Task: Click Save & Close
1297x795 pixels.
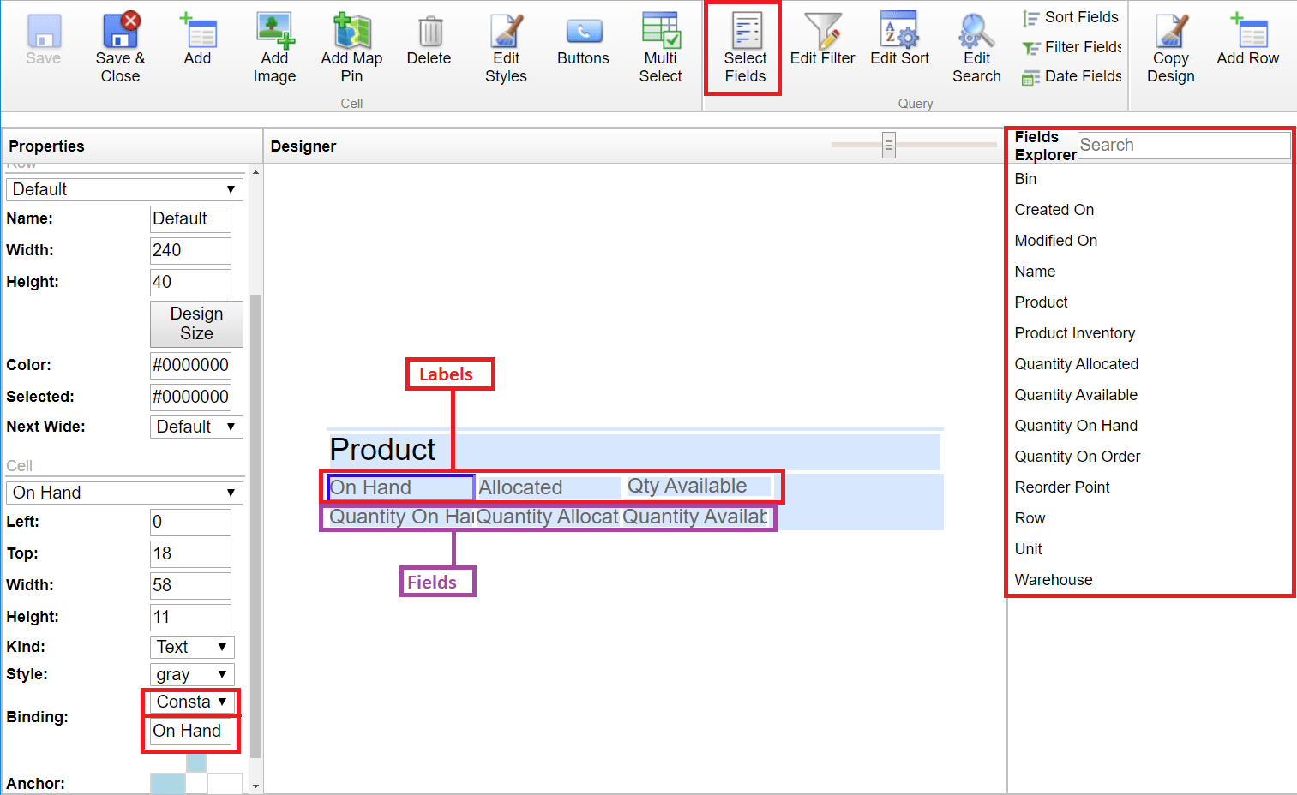Action: coord(120,47)
